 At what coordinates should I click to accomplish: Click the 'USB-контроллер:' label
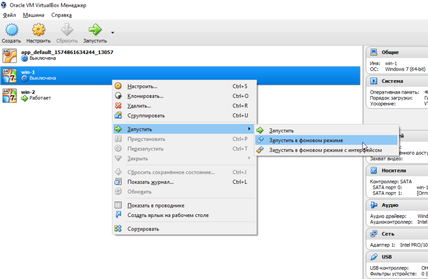pos(389,268)
